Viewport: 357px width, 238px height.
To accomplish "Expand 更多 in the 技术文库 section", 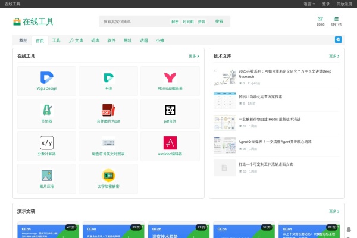I will [x=334, y=56].
